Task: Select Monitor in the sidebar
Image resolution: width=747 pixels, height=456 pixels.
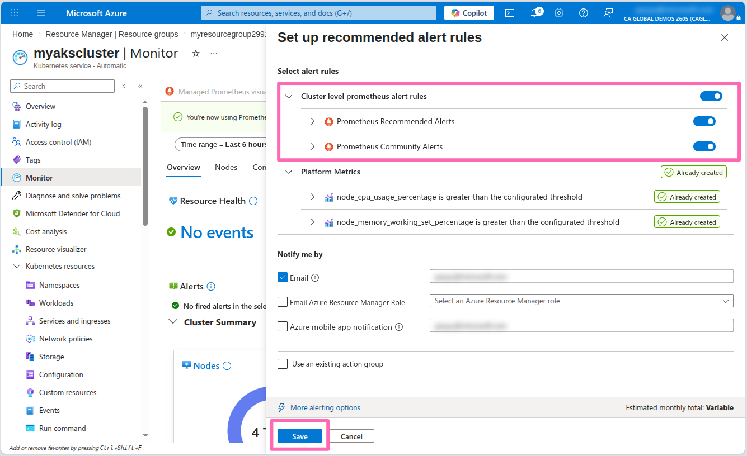Action: [71, 178]
